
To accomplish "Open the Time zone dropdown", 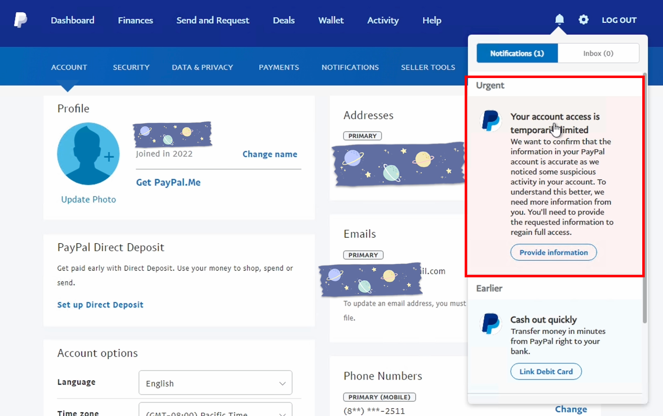I will click(215, 410).
